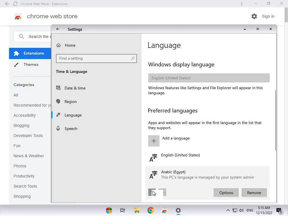This screenshot has height=216, width=288.
Task: Open File Explorer from taskbar
Action: point(137,210)
